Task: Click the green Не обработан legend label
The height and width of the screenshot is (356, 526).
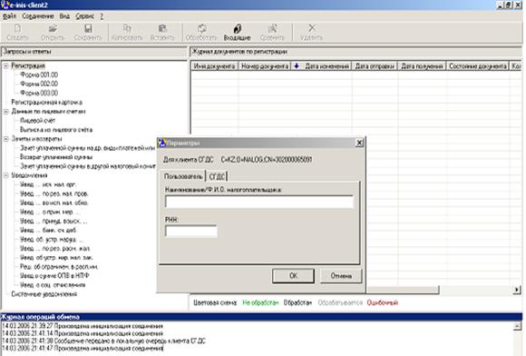Action: point(260,302)
